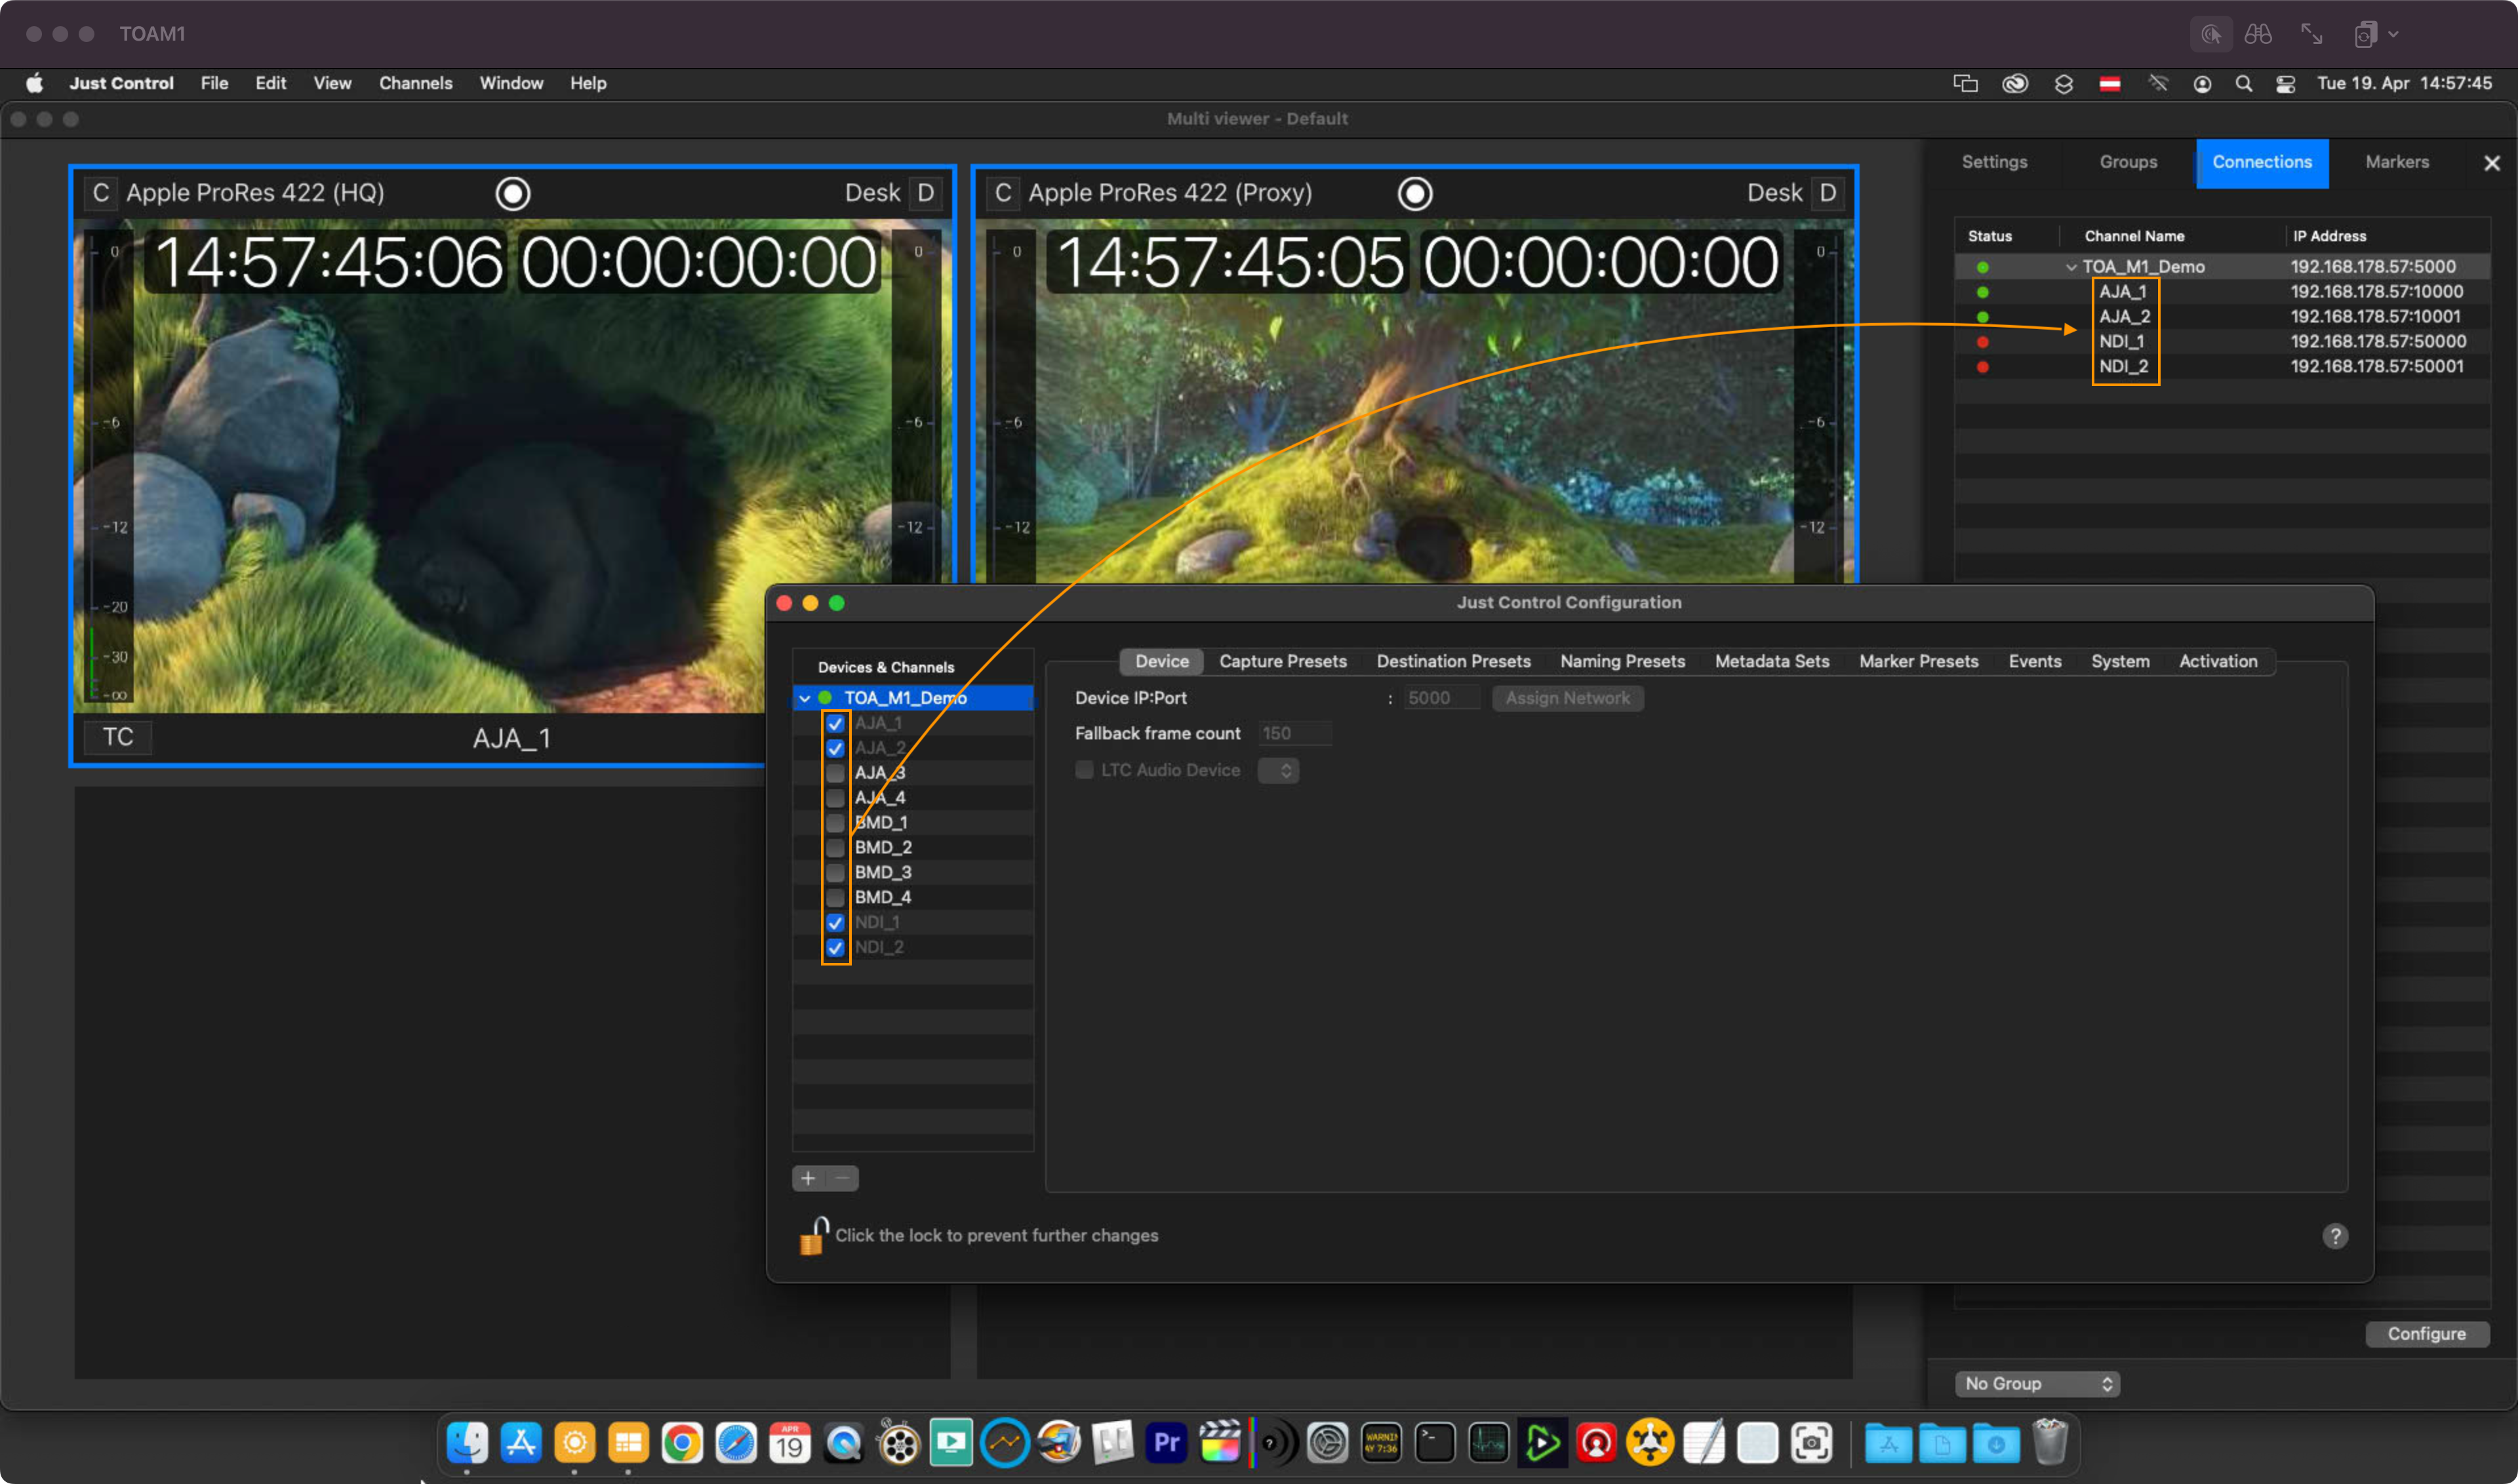
Task: Remove the selected device with the minus button
Action: 843,1178
